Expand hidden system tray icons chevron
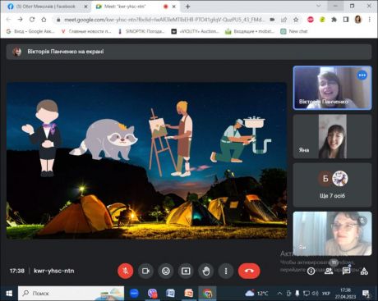 tap(279, 294)
